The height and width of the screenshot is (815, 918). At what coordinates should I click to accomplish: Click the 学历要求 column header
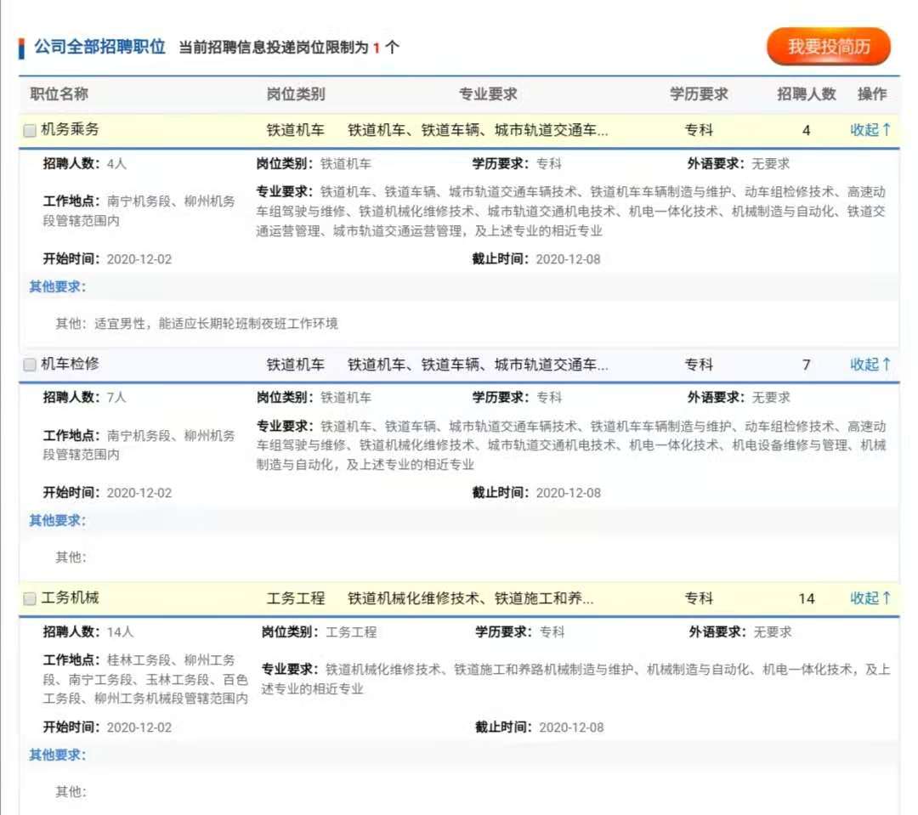[x=699, y=94]
